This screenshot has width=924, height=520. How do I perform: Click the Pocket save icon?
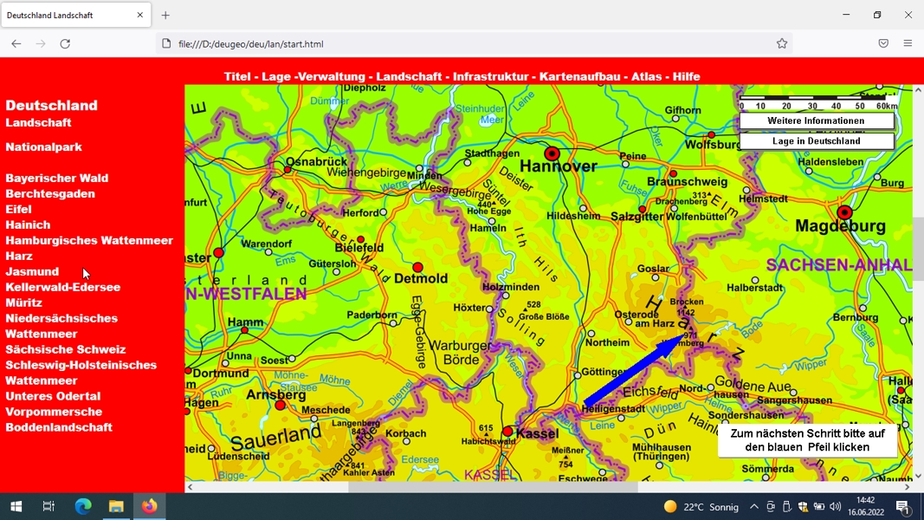[x=882, y=43]
